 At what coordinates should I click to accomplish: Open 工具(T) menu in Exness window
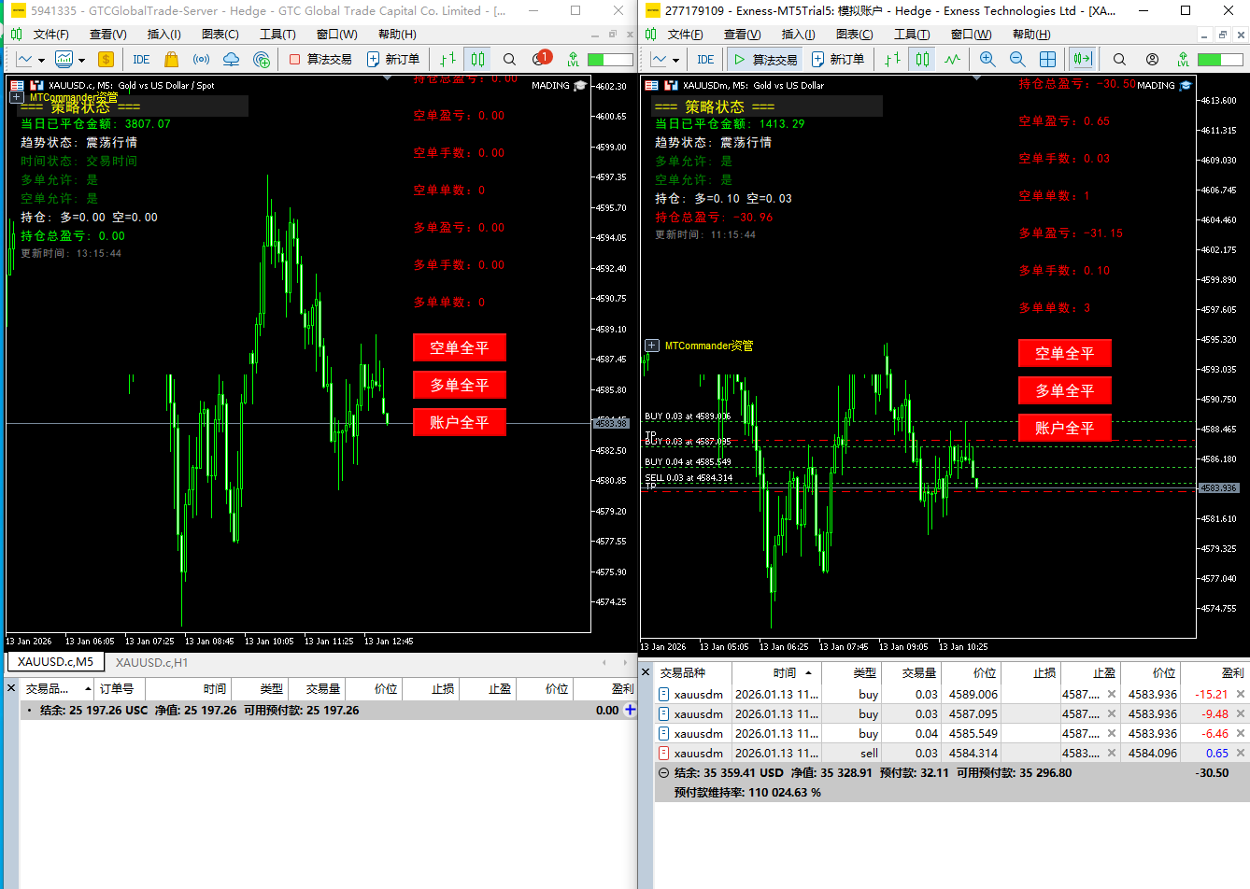(912, 34)
